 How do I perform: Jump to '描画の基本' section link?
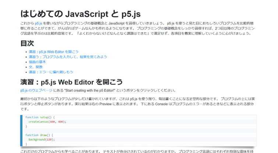click(37, 62)
